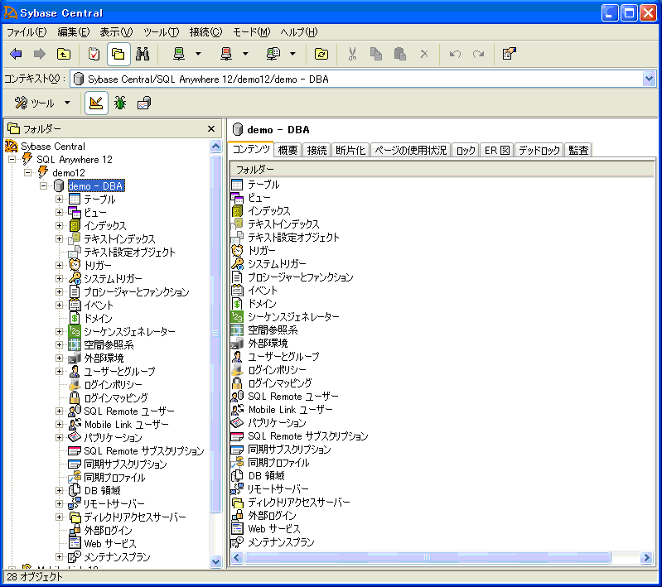Toggle the folders pane toolbar button
This screenshot has height=587, width=662.
[118, 55]
